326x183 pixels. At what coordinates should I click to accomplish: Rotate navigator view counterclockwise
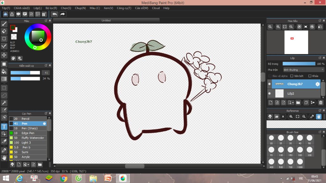coord(299,27)
